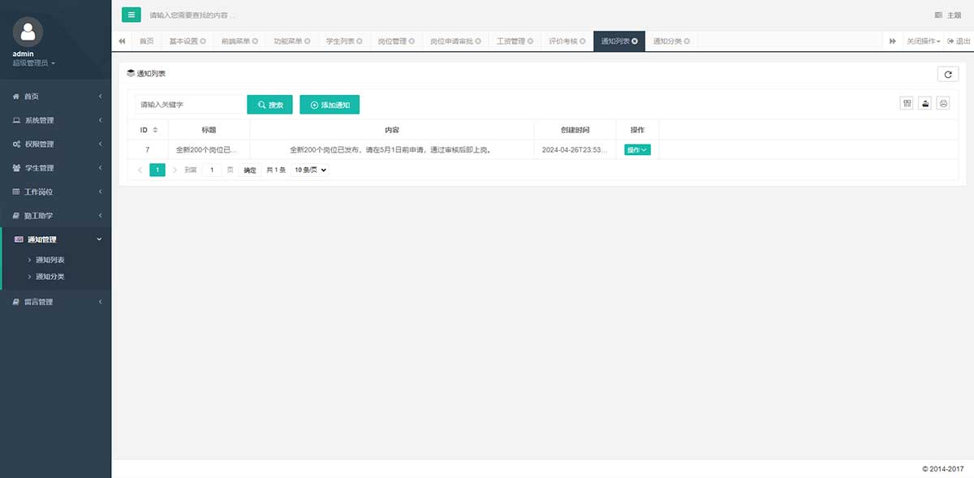974x478 pixels.
Task: Click the 添加通知 button
Action: (330, 105)
